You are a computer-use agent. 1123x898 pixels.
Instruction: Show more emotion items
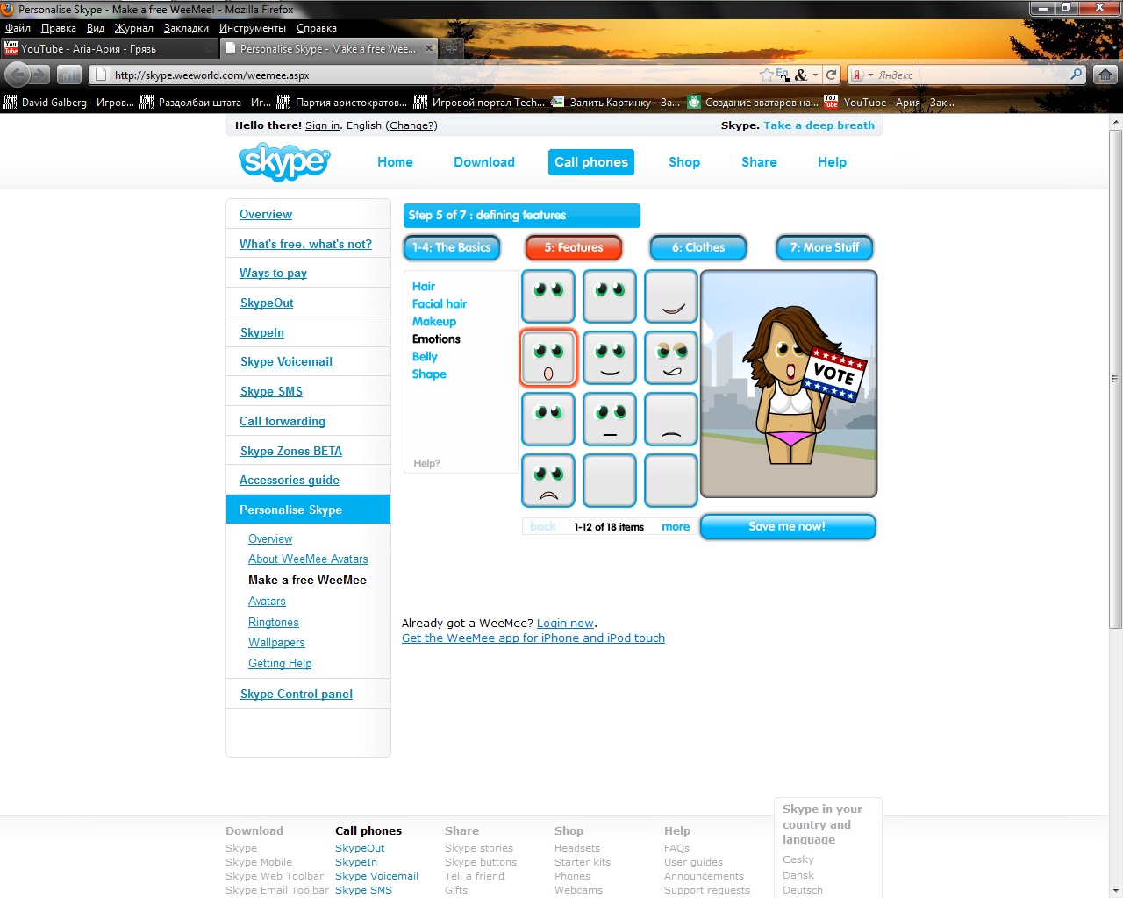pyautogui.click(x=676, y=527)
